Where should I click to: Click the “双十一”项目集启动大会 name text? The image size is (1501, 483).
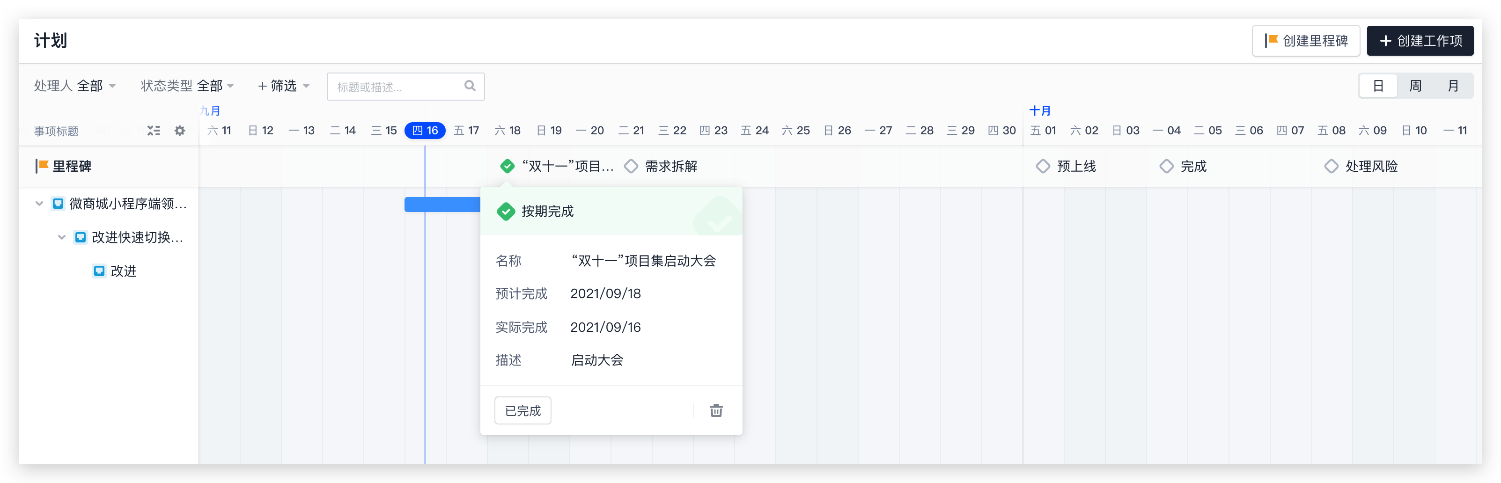click(643, 260)
